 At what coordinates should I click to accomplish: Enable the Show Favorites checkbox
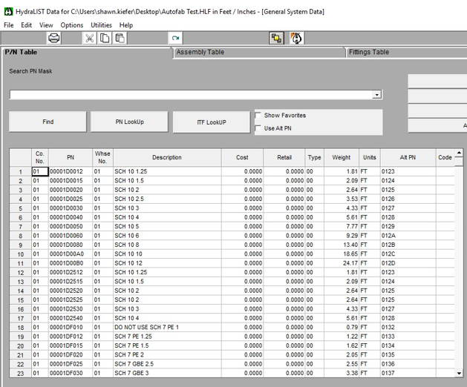pyautogui.click(x=258, y=116)
